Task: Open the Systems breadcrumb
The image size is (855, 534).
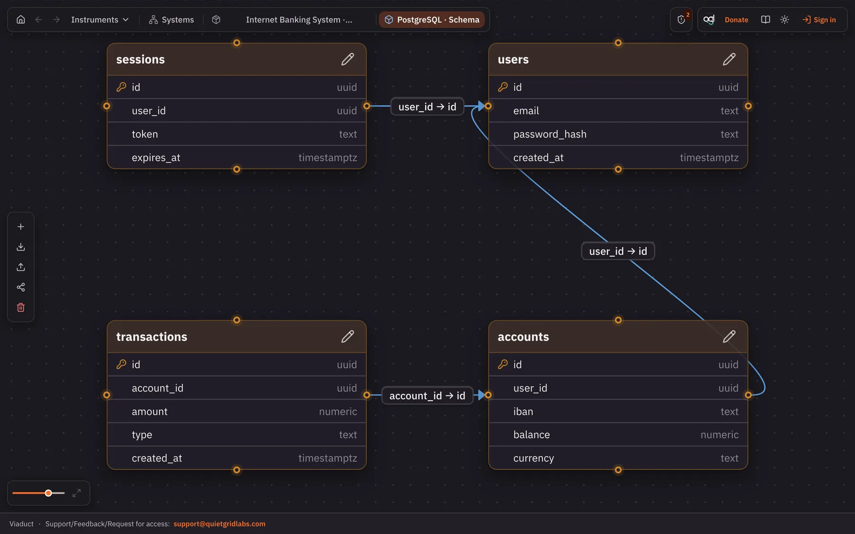Action: click(171, 19)
